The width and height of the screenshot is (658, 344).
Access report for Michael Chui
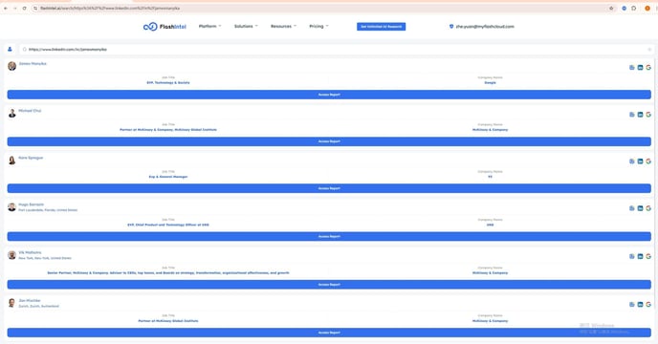coord(329,141)
